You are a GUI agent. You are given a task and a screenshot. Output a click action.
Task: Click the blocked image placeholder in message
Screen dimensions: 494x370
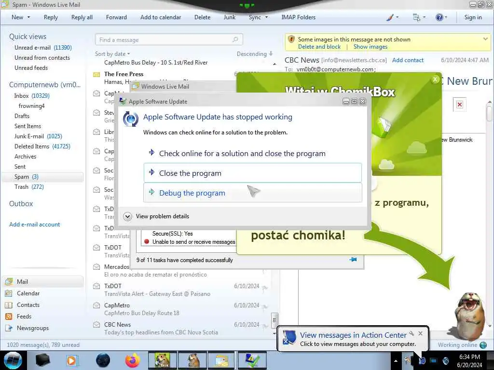(460, 105)
